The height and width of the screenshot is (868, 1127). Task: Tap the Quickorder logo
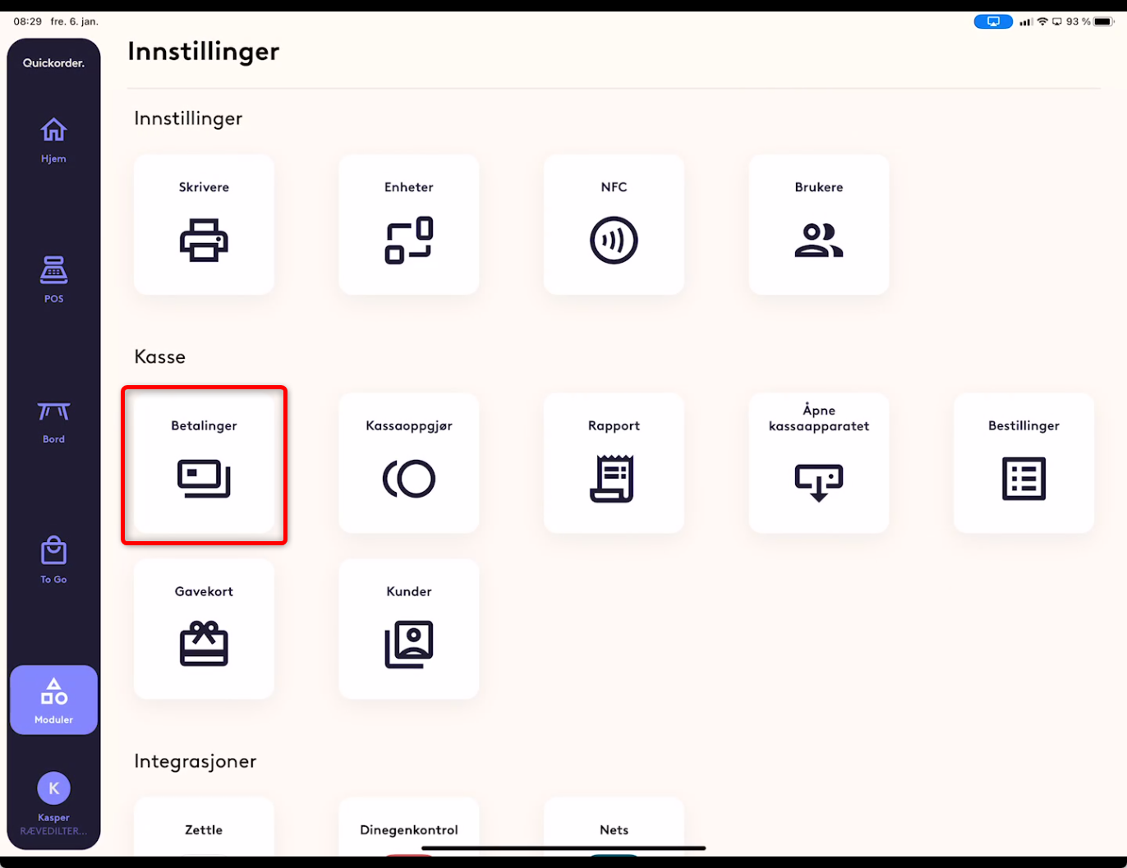pyautogui.click(x=53, y=63)
